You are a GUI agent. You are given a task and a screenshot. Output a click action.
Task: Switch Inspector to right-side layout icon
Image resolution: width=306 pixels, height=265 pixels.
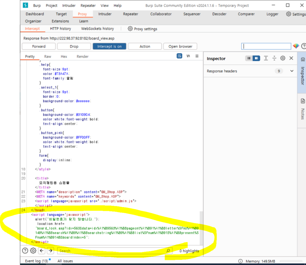256,58
